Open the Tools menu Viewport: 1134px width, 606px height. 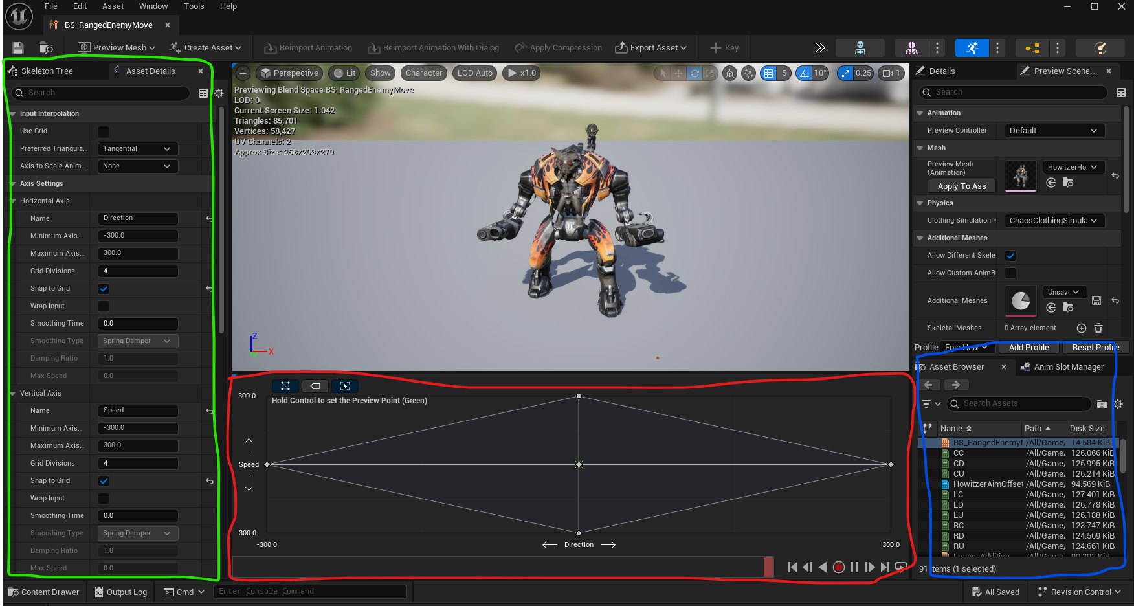(x=194, y=6)
